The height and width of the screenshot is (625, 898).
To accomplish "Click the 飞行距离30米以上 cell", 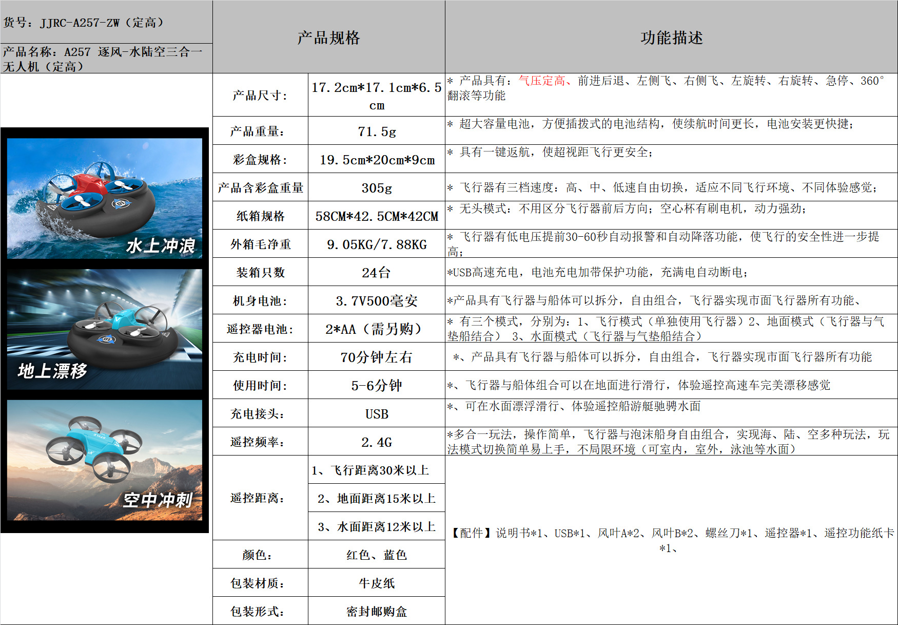I will click(x=377, y=470).
